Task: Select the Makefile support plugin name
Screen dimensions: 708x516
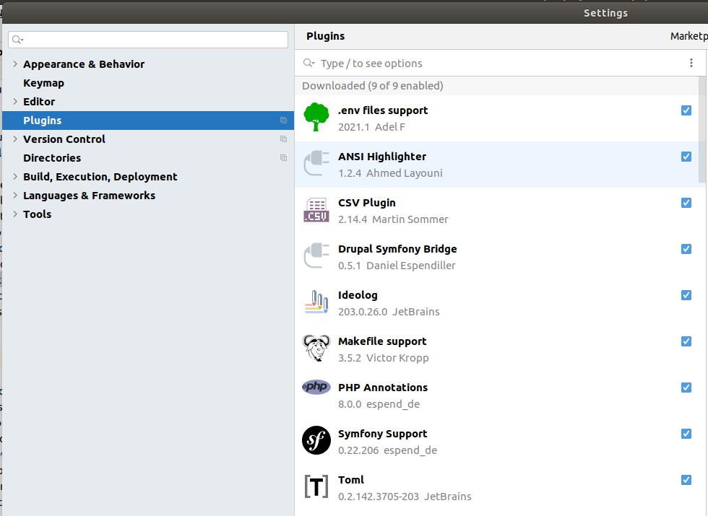Action: 382,341
